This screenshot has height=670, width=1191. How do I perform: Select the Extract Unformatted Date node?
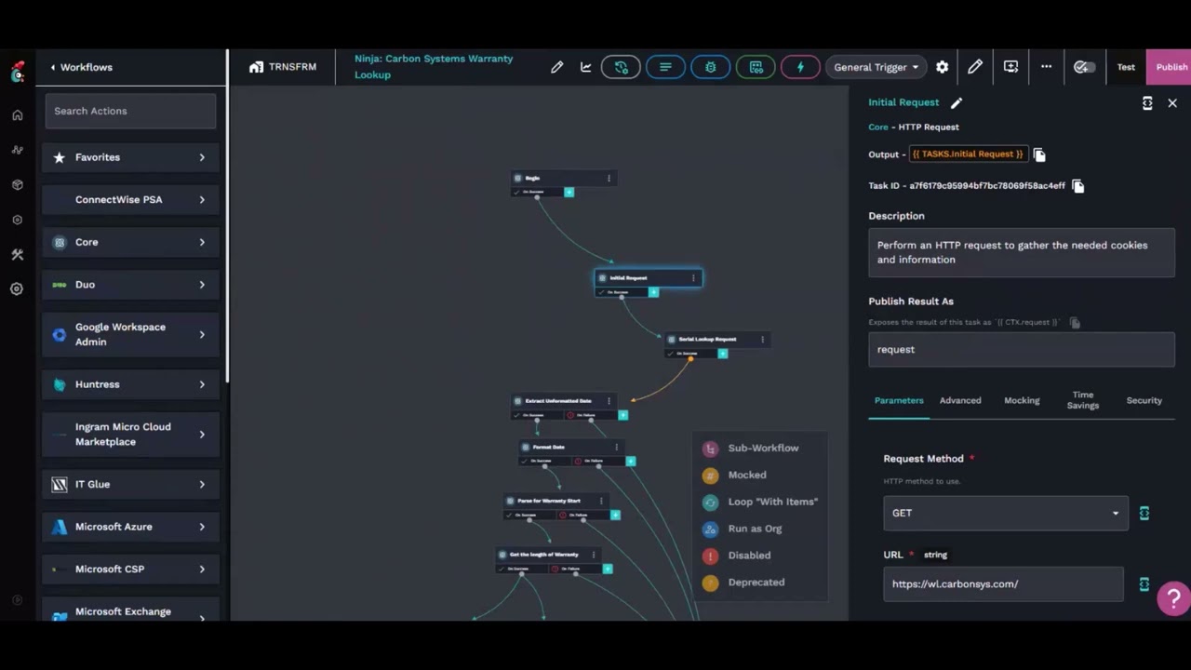coord(562,401)
